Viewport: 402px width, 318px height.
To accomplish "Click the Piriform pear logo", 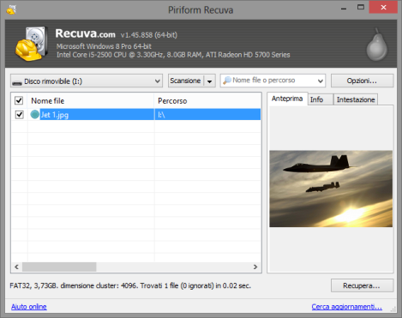I will [x=377, y=45].
